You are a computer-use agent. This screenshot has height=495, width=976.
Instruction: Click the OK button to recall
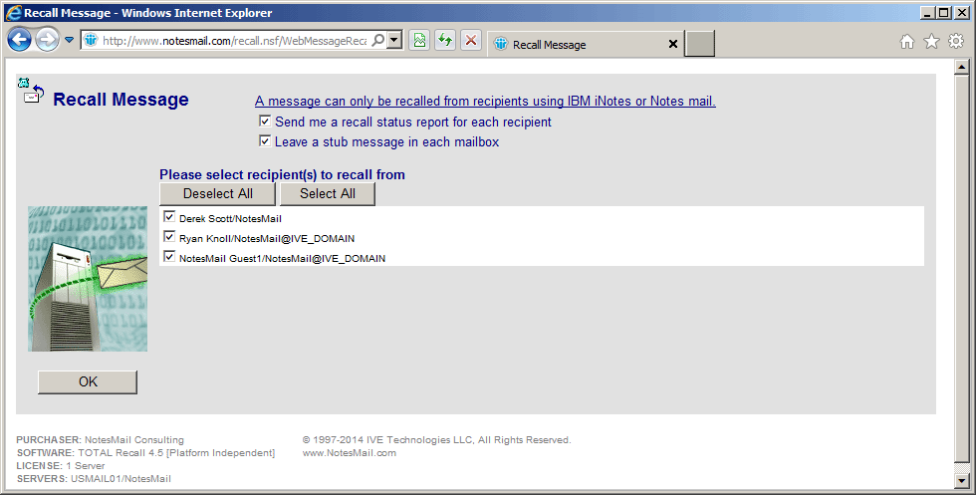88,382
